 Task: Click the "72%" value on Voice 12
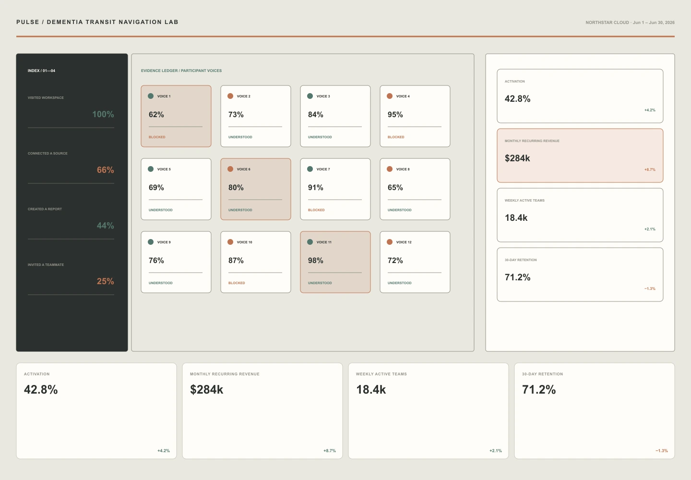(x=395, y=261)
